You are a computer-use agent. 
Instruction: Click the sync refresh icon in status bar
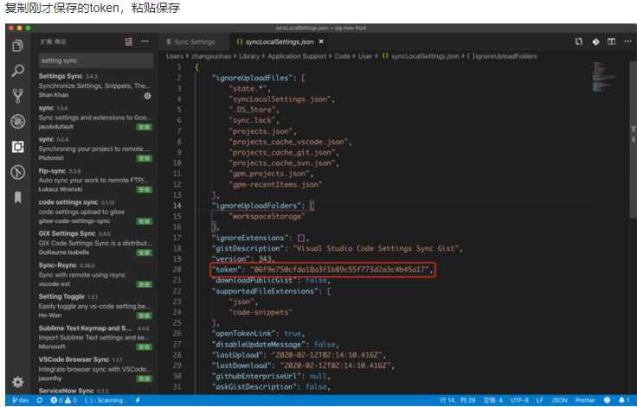(40, 400)
